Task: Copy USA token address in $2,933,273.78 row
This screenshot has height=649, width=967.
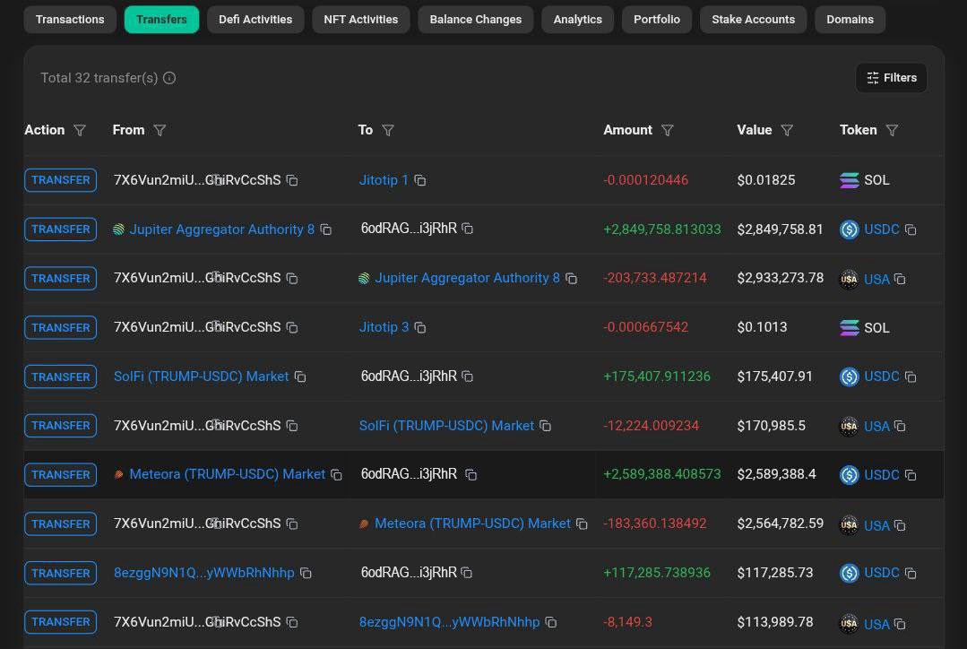Action: [x=900, y=279]
